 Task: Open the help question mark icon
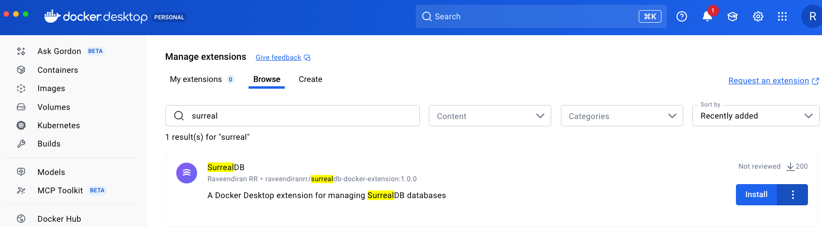point(682,16)
